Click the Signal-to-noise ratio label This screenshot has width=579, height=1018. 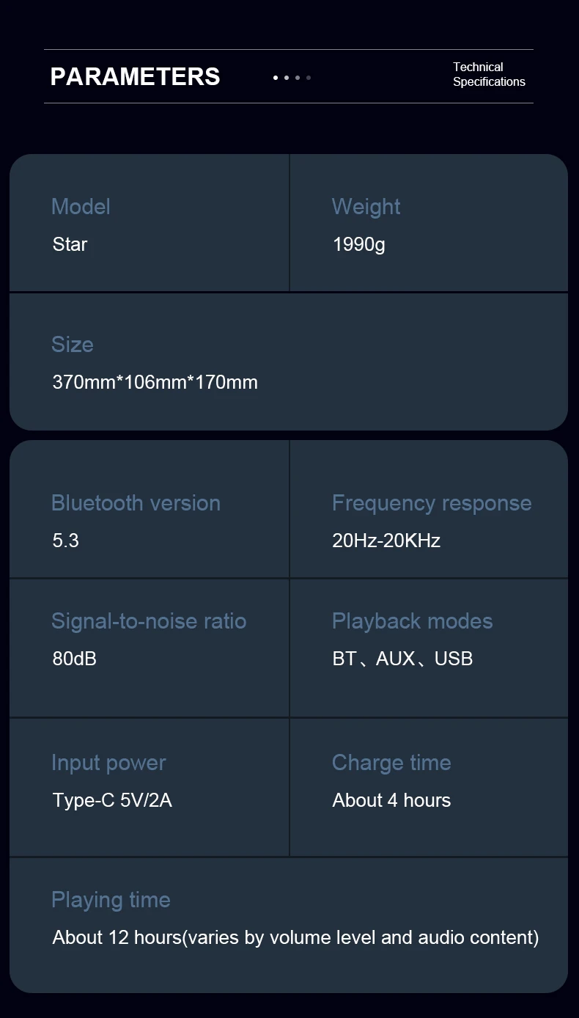pyautogui.click(x=148, y=621)
